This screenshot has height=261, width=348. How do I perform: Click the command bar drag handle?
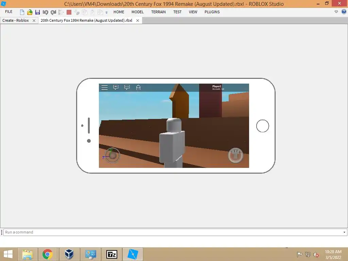tap(2, 232)
